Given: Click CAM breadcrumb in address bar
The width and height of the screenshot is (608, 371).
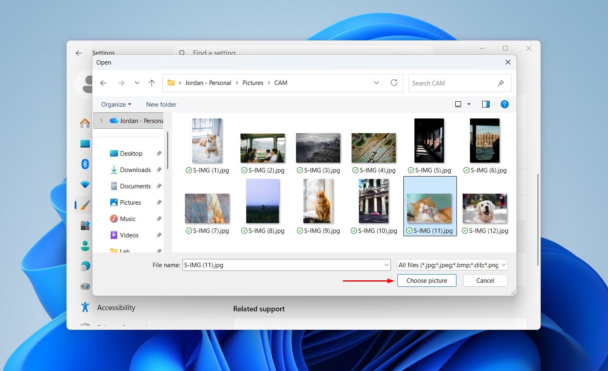Looking at the screenshot, I should click(281, 83).
